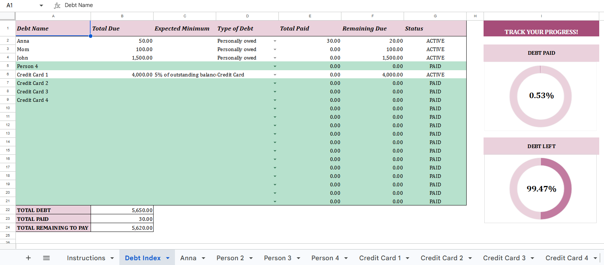Screen dimensions: 604x265
Task: Select row 22 header for Total Debt
Action: [x=8, y=210]
